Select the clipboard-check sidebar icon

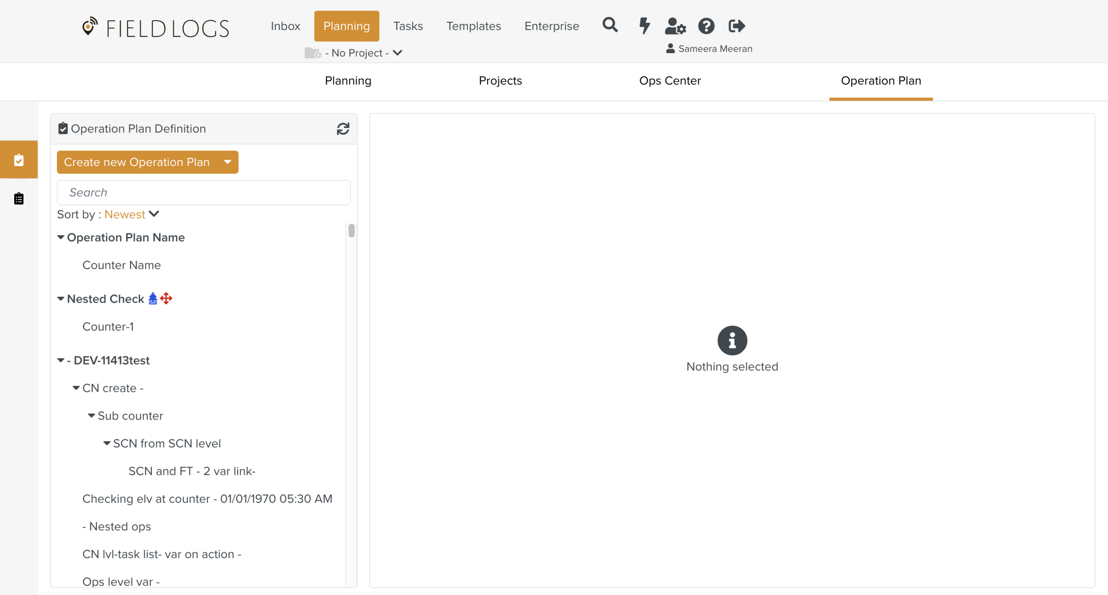point(19,160)
